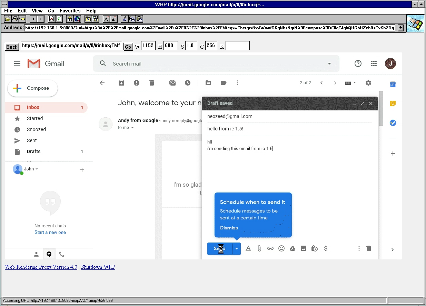Viewport: 426px width, 306px height.
Task: Select the Snoozed folder
Action: [x=46, y=129]
